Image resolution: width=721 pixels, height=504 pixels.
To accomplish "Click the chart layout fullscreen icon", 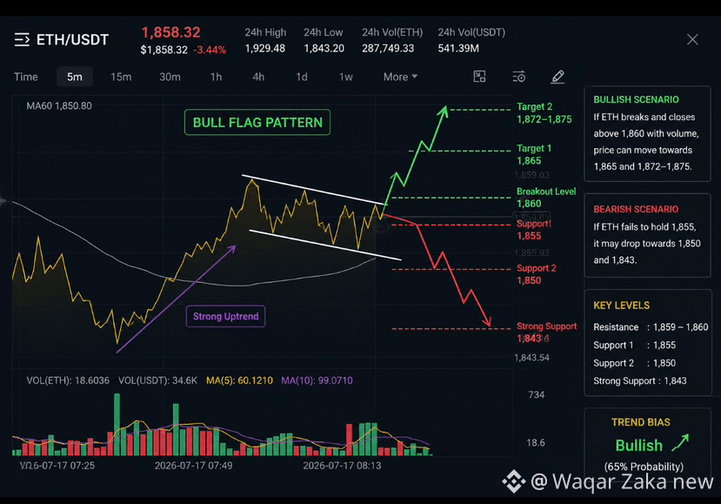I will coord(479,77).
